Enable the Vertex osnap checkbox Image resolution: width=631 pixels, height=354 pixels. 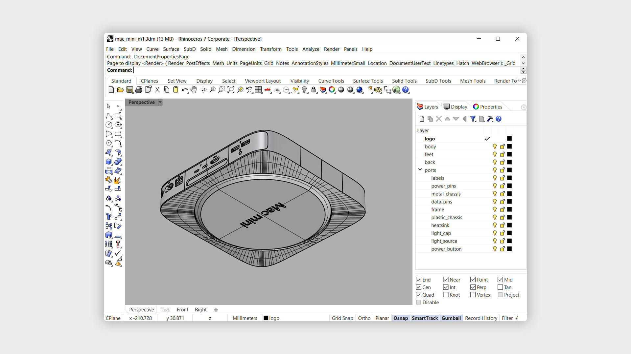coord(473,295)
